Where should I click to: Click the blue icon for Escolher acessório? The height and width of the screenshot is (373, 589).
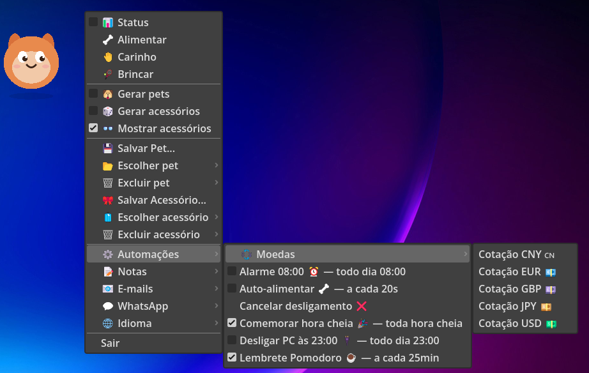coord(108,218)
